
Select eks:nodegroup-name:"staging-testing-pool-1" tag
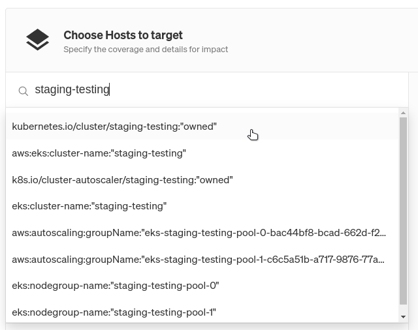tap(202, 312)
